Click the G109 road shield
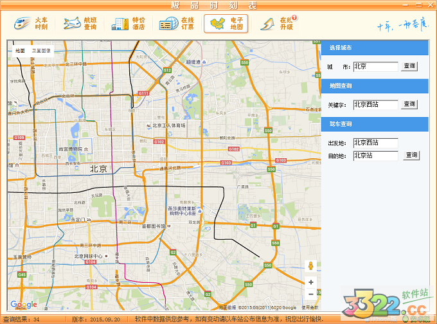Image resolution: width=437 pixels, height=324 pixels. (x=19, y=138)
